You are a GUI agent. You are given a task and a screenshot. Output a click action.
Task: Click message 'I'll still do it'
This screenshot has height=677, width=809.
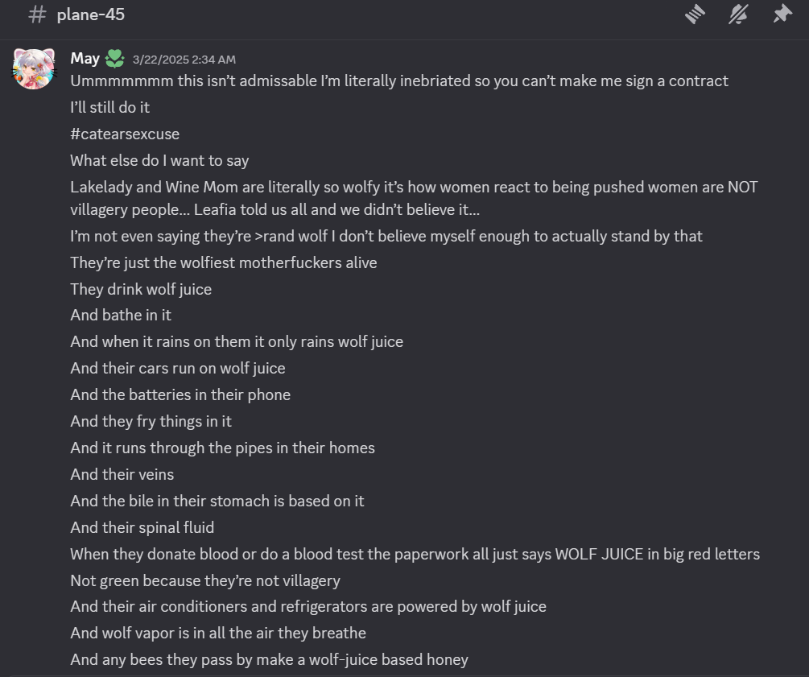110,107
